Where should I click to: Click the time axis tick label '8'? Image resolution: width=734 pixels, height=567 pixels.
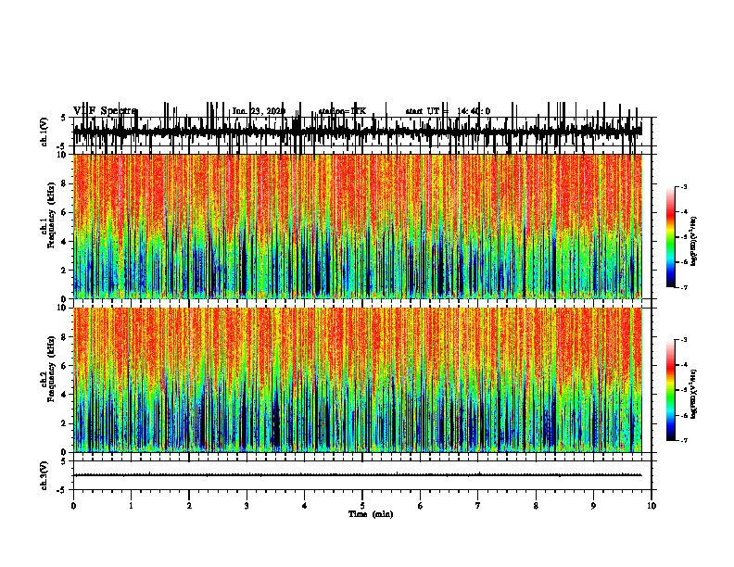(x=536, y=506)
